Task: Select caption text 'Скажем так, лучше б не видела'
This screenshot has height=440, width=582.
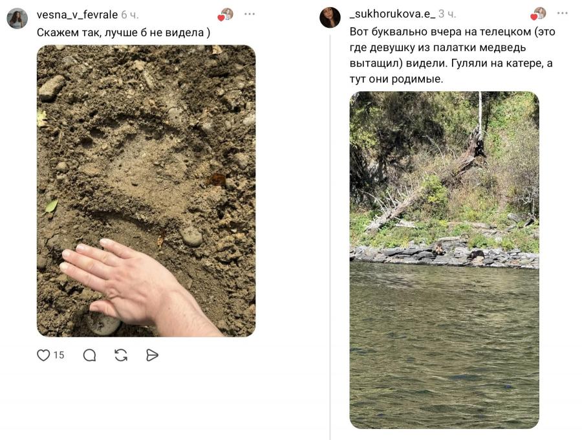Action: (x=121, y=32)
